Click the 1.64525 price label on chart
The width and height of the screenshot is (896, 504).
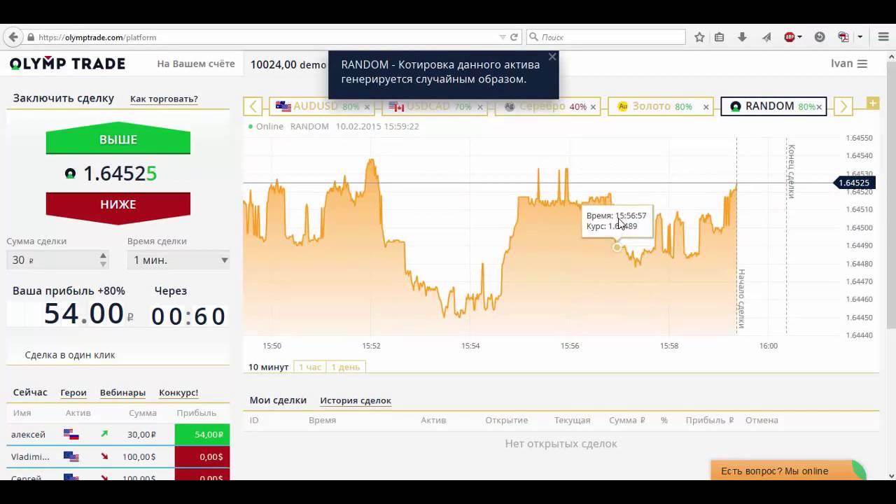pyautogui.click(x=853, y=183)
